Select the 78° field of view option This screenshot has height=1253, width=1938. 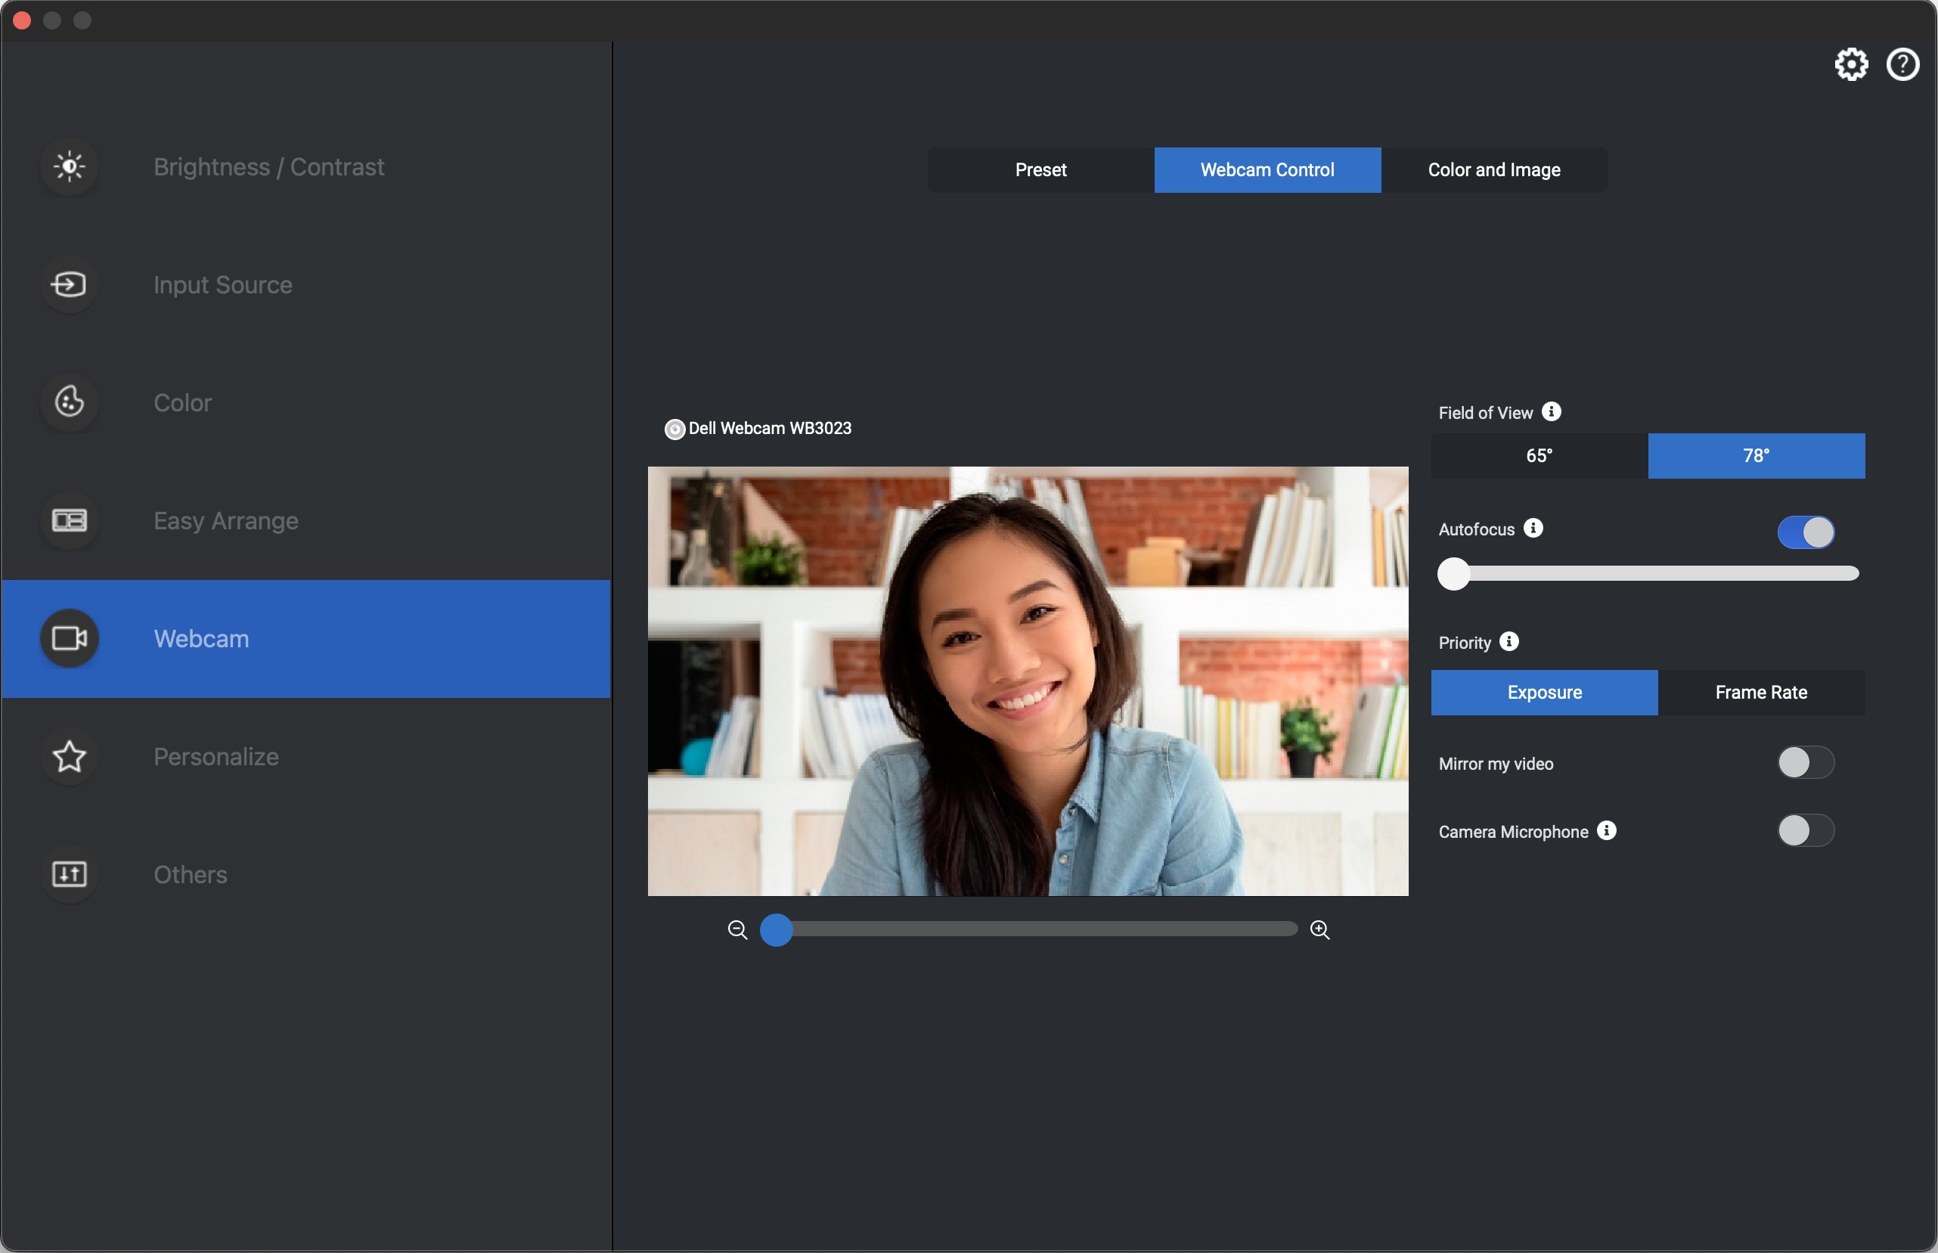click(x=1756, y=455)
